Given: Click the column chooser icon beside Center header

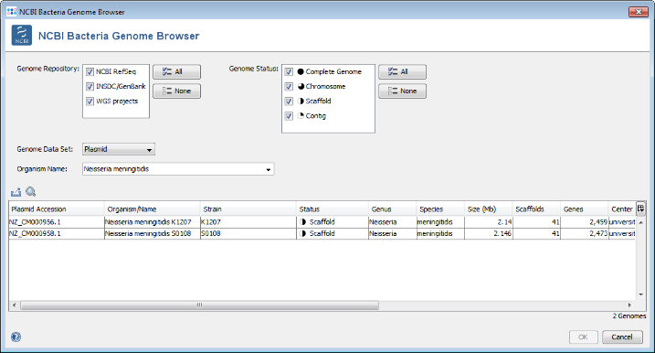Looking at the screenshot, I should pyautogui.click(x=640, y=209).
